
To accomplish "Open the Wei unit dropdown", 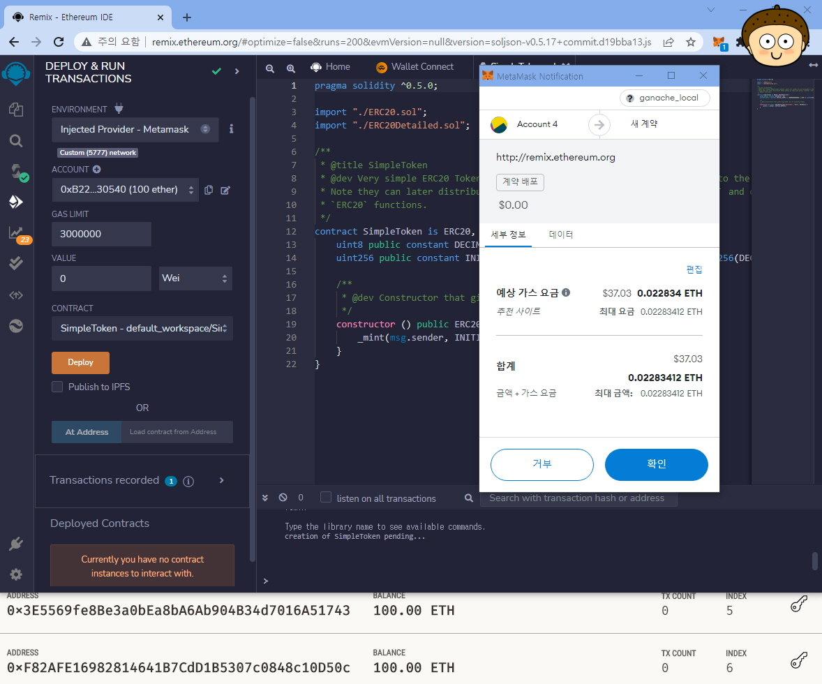I will [x=195, y=278].
